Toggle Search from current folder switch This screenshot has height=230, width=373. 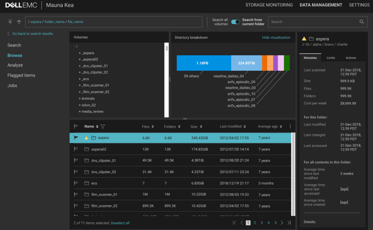[236, 22]
